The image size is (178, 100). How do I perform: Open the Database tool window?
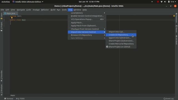click(x=176, y=18)
